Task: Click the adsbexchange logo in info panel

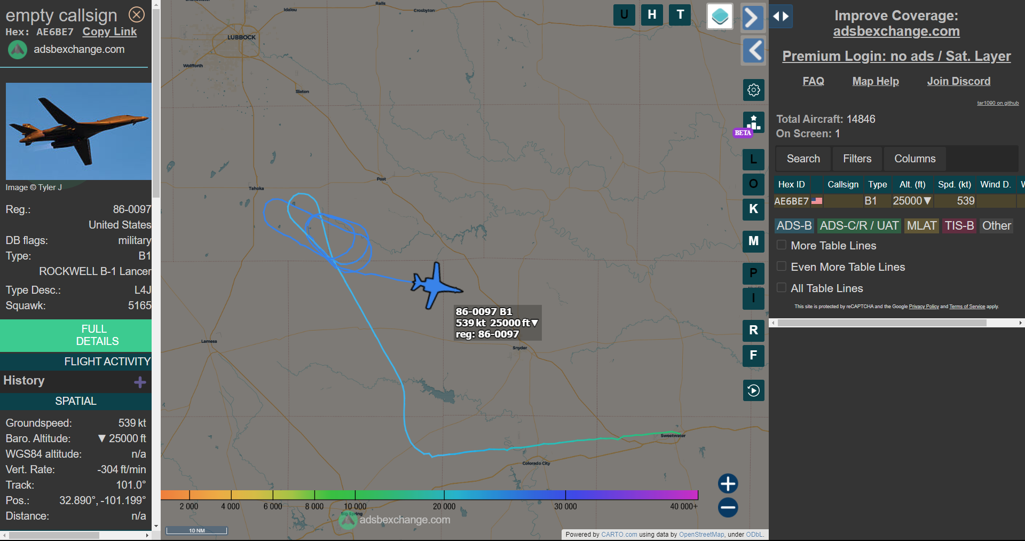Action: click(18, 50)
